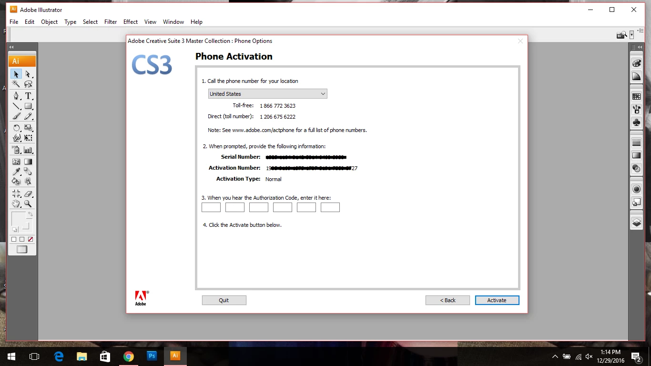Select the Paintbrush tool

16,116
